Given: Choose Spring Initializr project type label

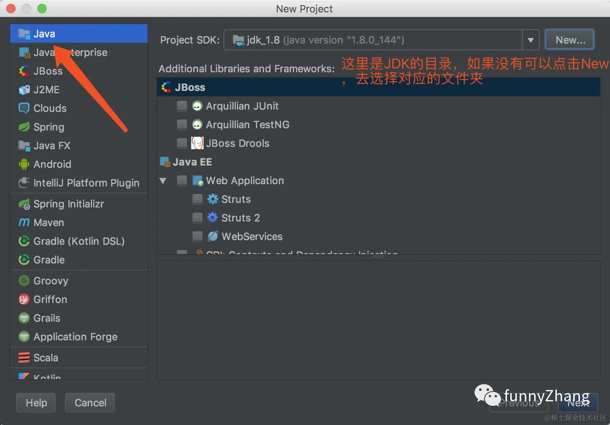Looking at the screenshot, I should pyautogui.click(x=69, y=204).
